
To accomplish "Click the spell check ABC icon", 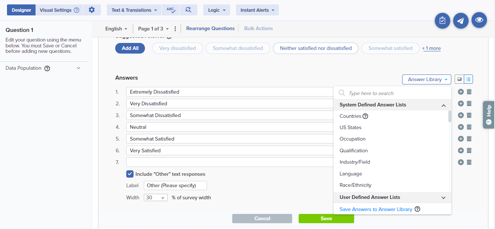I will 171,10.
